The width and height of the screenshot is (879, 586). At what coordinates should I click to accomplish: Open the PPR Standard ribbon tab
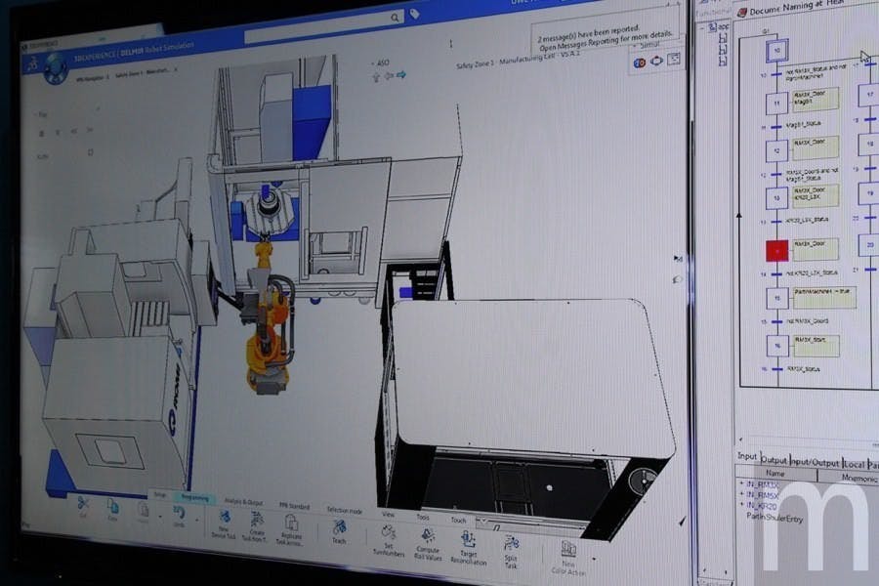pos(294,506)
